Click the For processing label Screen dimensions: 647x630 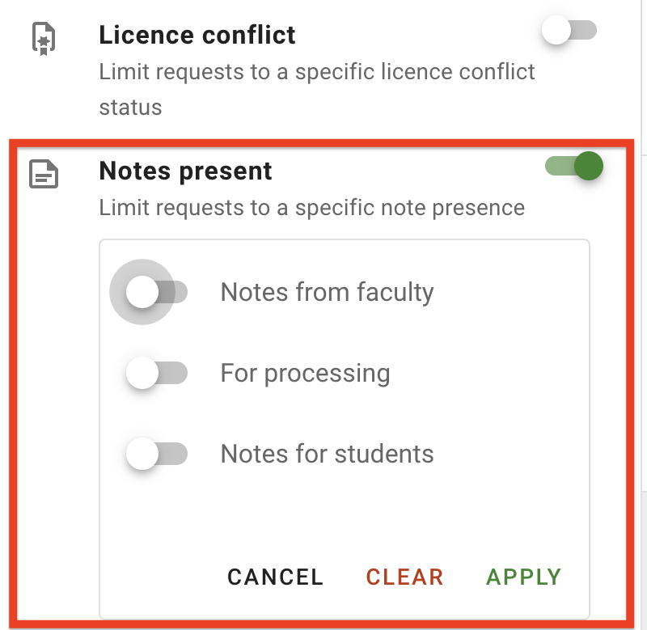[305, 373]
